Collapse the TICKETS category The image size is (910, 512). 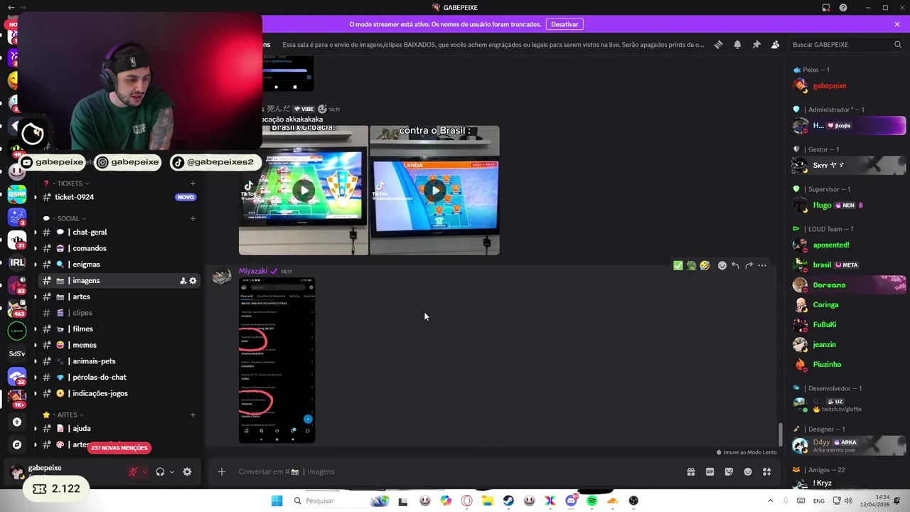[x=70, y=183]
